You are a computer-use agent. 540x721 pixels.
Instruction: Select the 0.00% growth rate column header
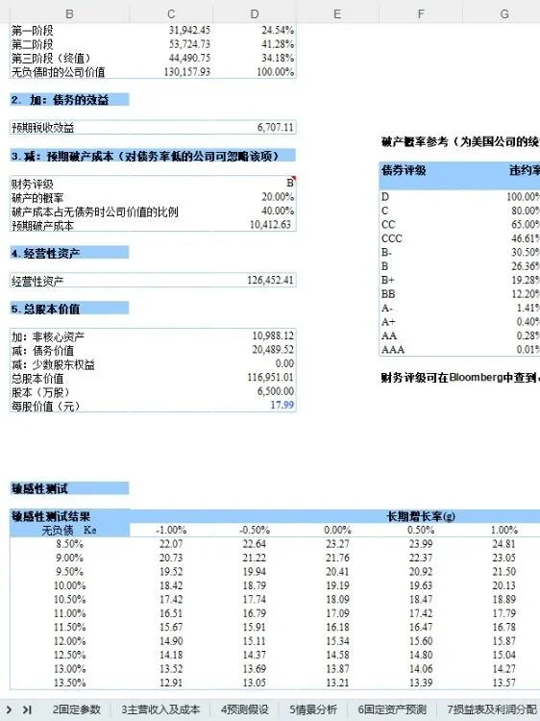point(337,530)
